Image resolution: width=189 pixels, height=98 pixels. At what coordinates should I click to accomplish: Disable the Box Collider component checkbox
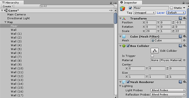pyautogui.click(x=128, y=46)
